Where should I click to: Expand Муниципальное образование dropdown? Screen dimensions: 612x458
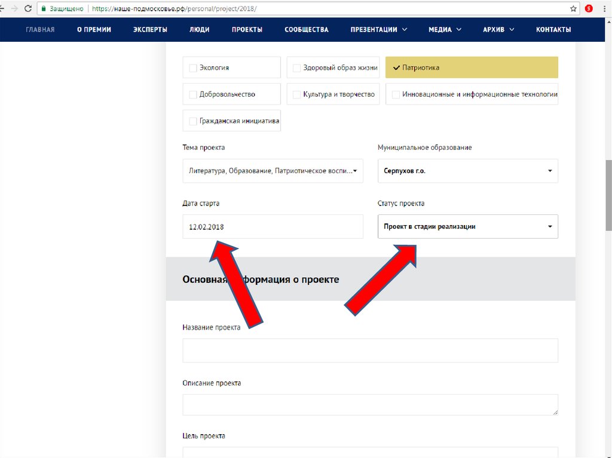[x=467, y=171]
